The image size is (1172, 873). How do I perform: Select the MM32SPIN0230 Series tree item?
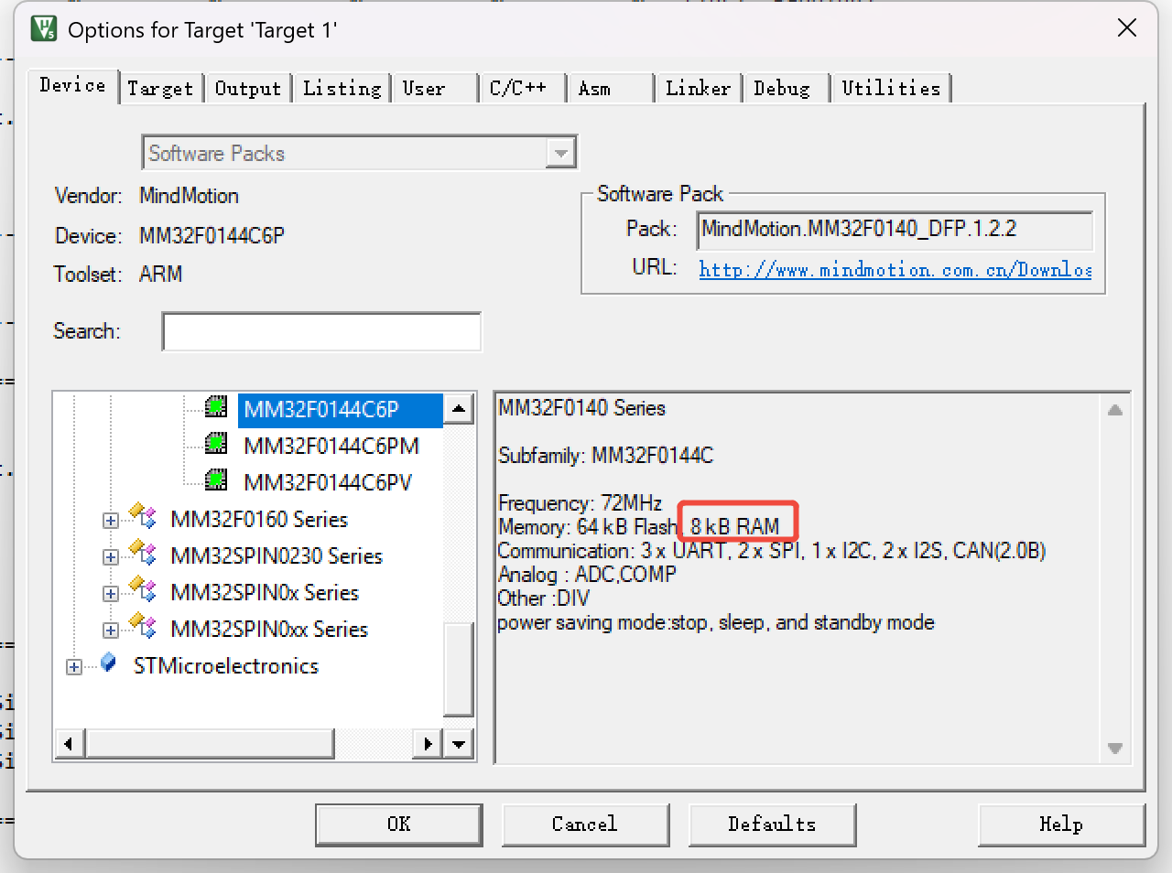277,556
